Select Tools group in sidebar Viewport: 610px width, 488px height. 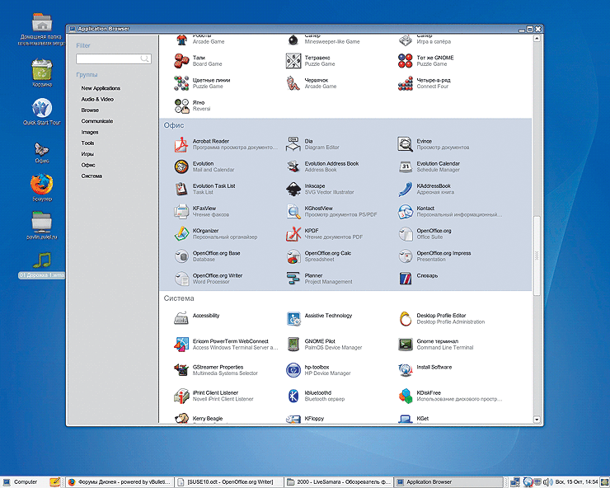87,143
